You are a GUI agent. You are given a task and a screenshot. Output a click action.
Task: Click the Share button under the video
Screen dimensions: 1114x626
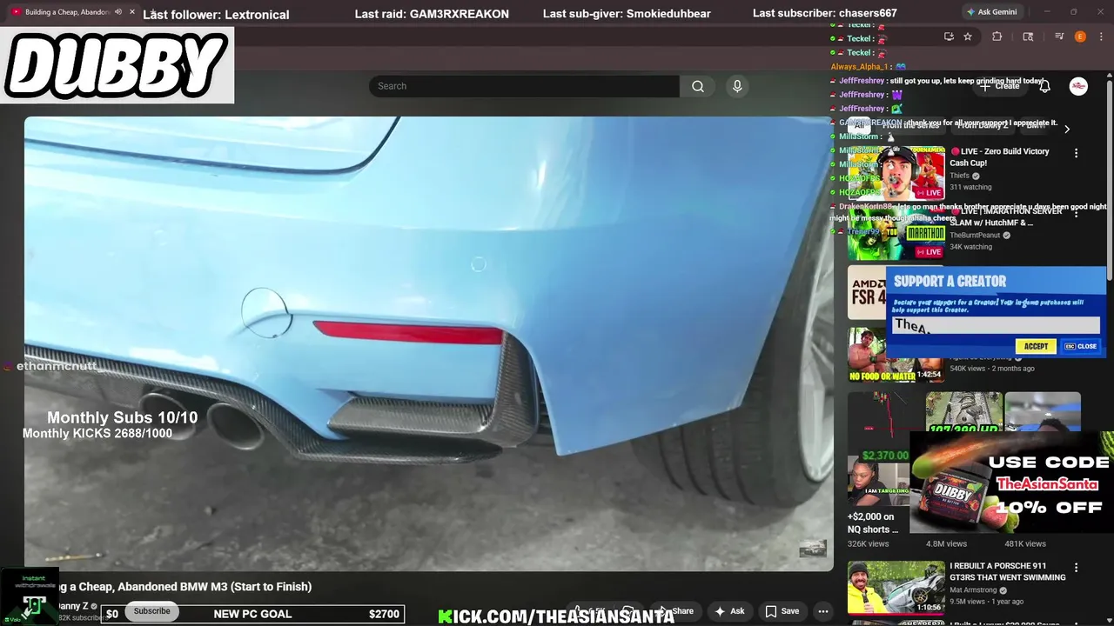pyautogui.click(x=675, y=611)
